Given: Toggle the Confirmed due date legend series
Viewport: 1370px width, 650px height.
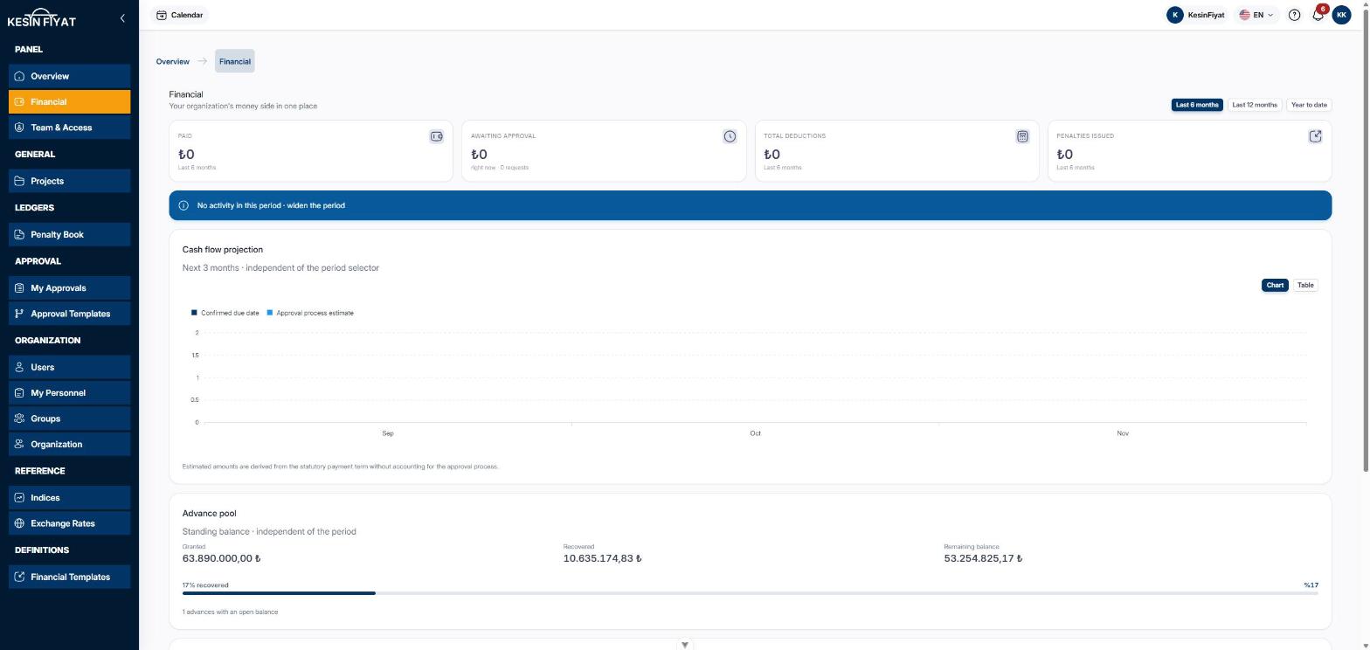Looking at the screenshot, I should 225,313.
